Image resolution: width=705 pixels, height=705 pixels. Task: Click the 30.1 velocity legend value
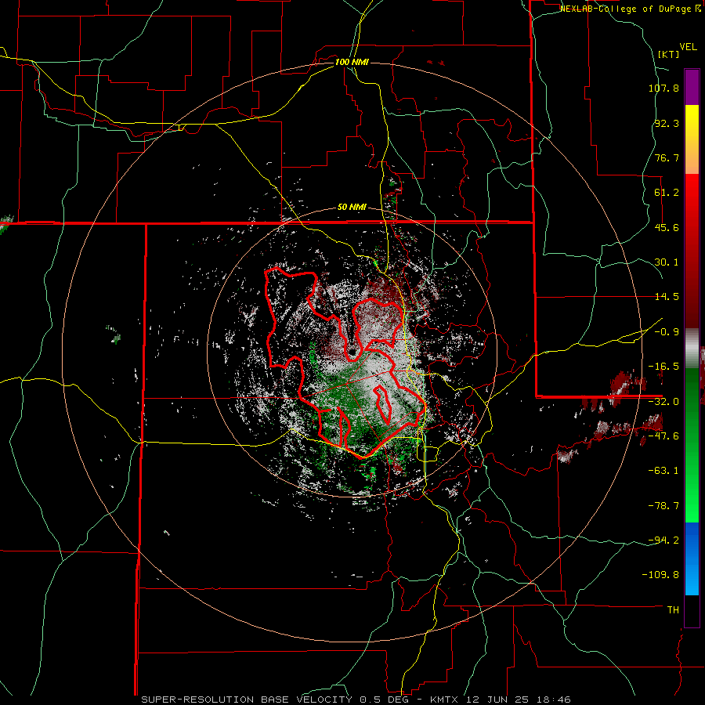pos(667,262)
